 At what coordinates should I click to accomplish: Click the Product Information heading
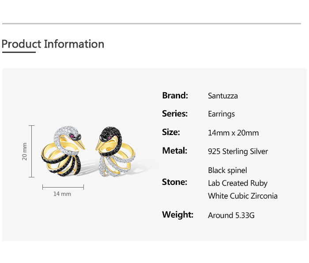tap(53, 44)
